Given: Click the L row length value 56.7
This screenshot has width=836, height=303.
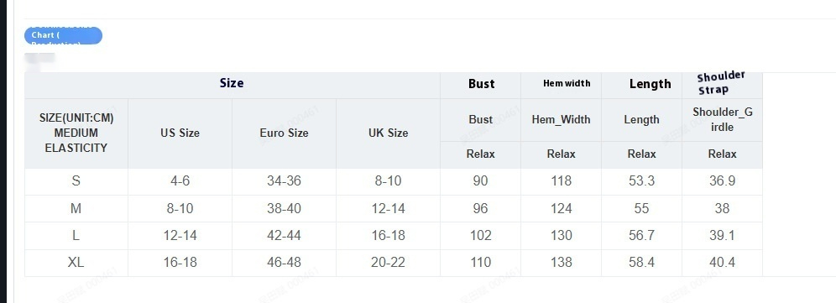Looking at the screenshot, I should click(641, 236).
